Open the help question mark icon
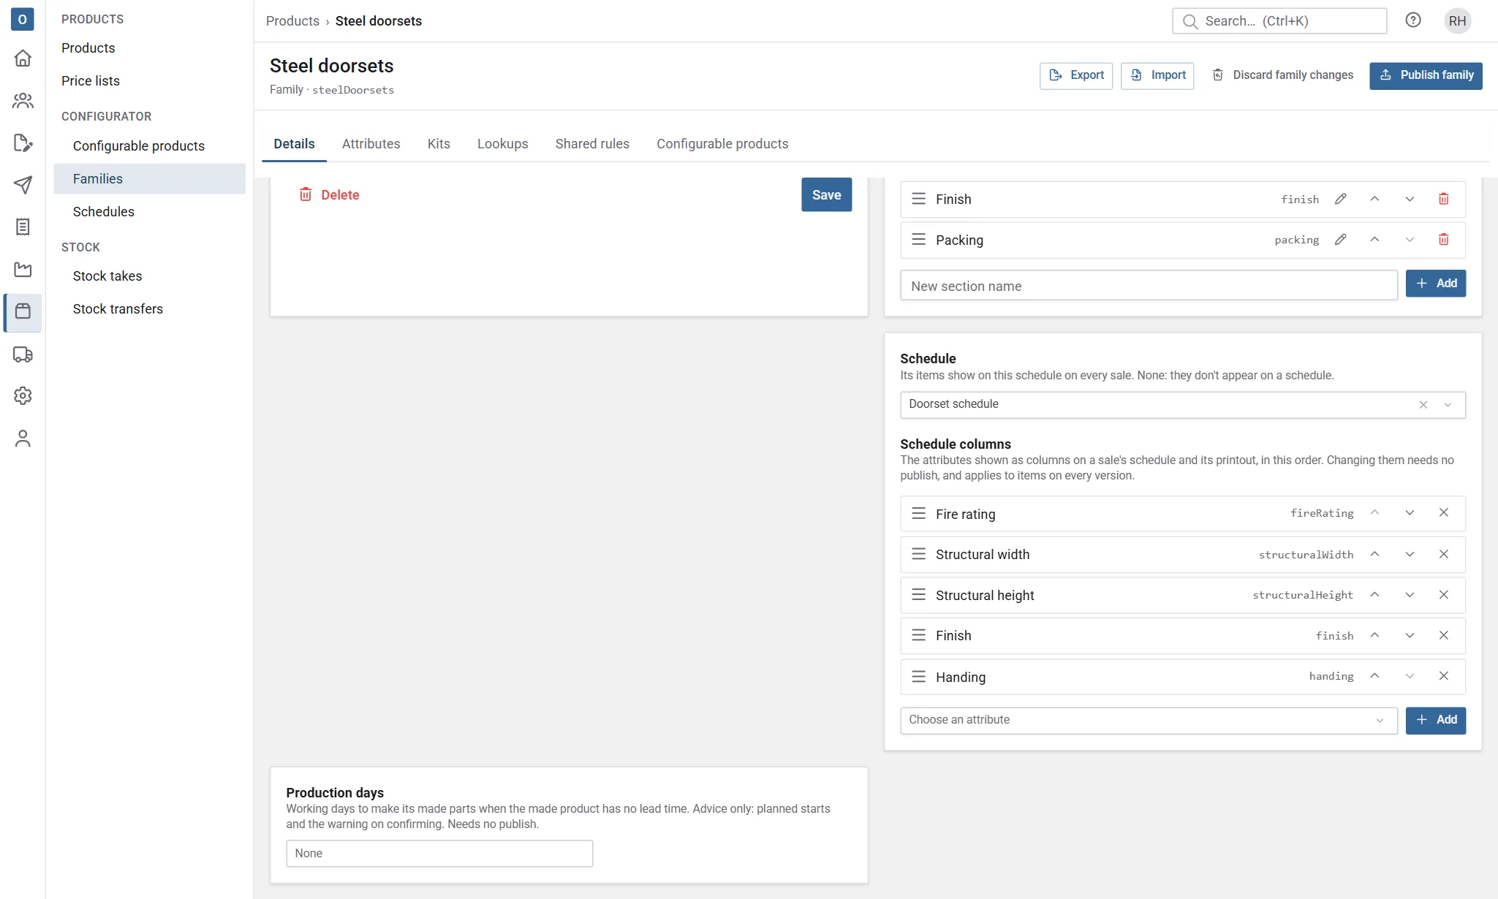 tap(1412, 20)
